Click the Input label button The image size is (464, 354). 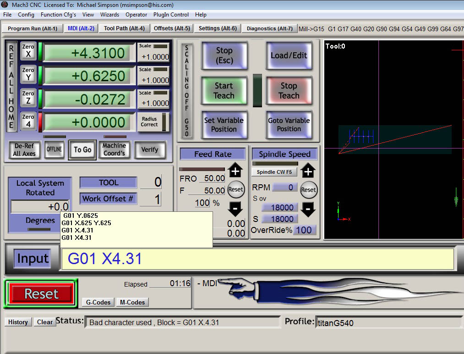(x=33, y=258)
